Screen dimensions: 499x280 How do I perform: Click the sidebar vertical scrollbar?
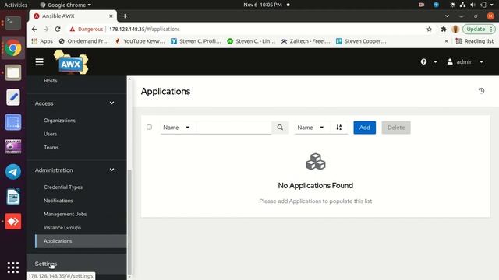click(x=129, y=222)
